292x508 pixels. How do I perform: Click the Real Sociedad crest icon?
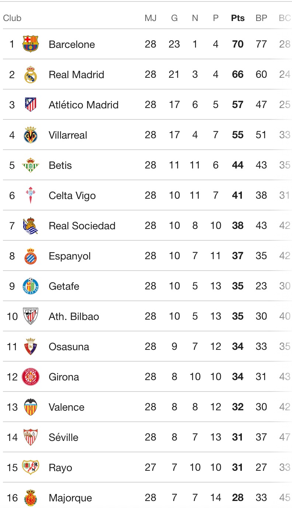pyautogui.click(x=30, y=226)
